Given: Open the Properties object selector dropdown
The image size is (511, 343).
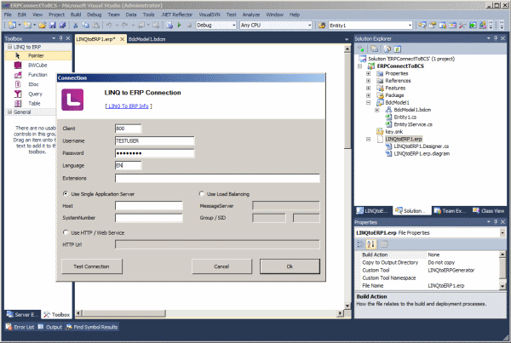Looking at the screenshot, I should pos(502,232).
